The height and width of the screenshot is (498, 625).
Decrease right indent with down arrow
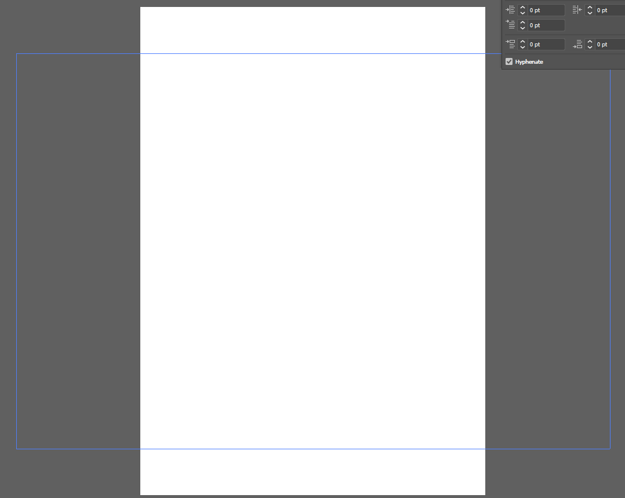pos(590,13)
